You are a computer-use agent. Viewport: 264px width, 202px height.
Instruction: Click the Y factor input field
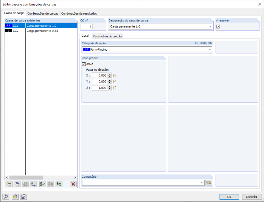[x=100, y=82]
